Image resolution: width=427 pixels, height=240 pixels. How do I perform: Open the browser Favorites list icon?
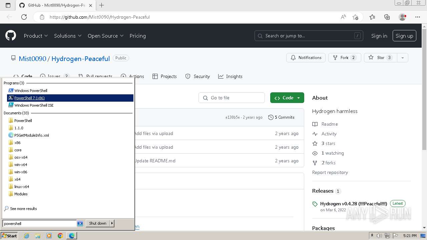coord(372,17)
